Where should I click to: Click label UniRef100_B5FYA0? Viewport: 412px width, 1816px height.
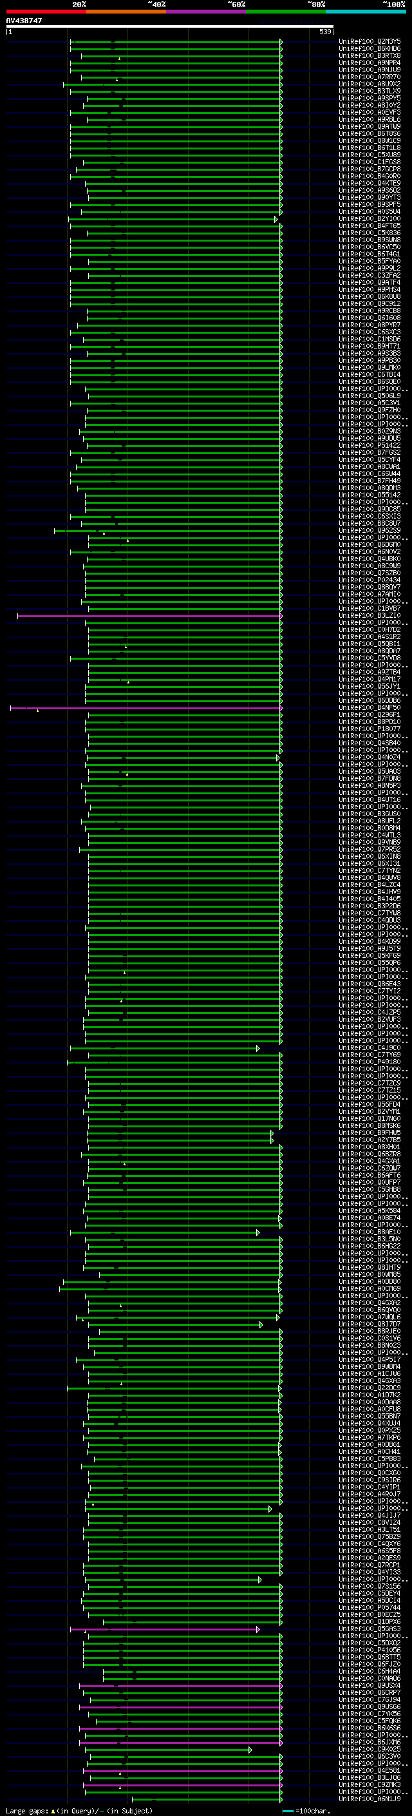point(370,262)
